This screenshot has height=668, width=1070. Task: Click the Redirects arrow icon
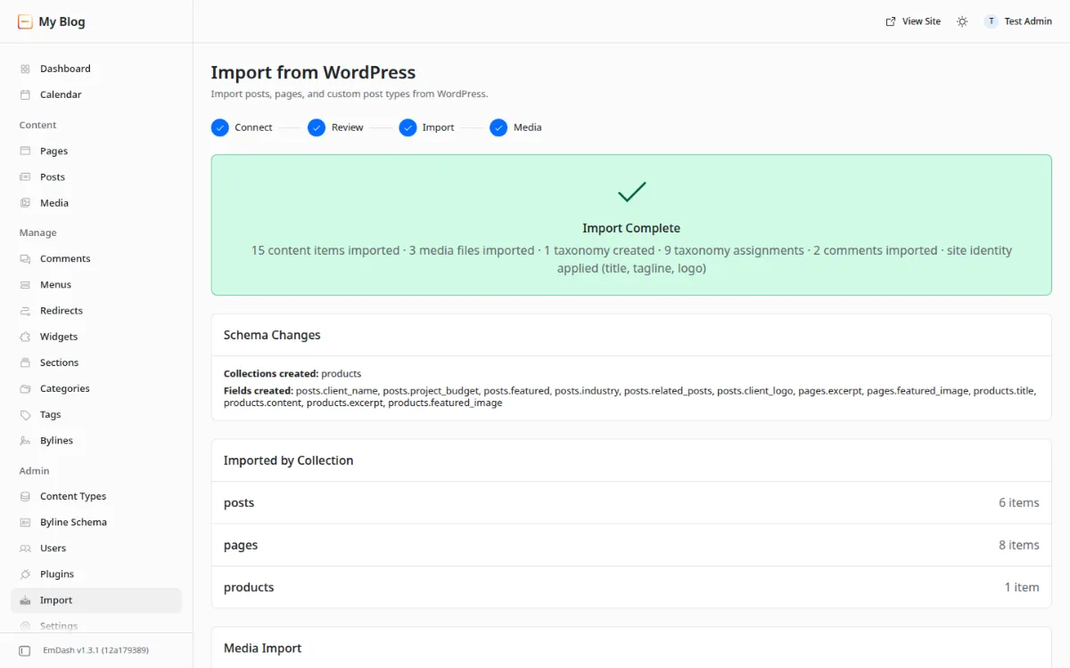point(25,311)
